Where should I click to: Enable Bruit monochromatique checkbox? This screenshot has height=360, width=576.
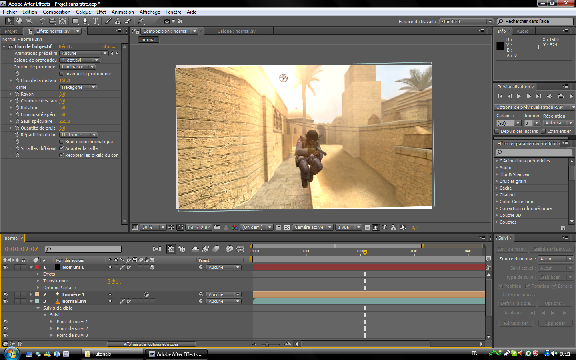point(61,142)
